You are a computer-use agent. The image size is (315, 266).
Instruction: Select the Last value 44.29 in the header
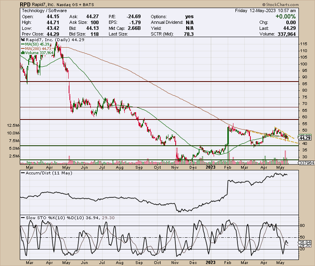point(290,28)
